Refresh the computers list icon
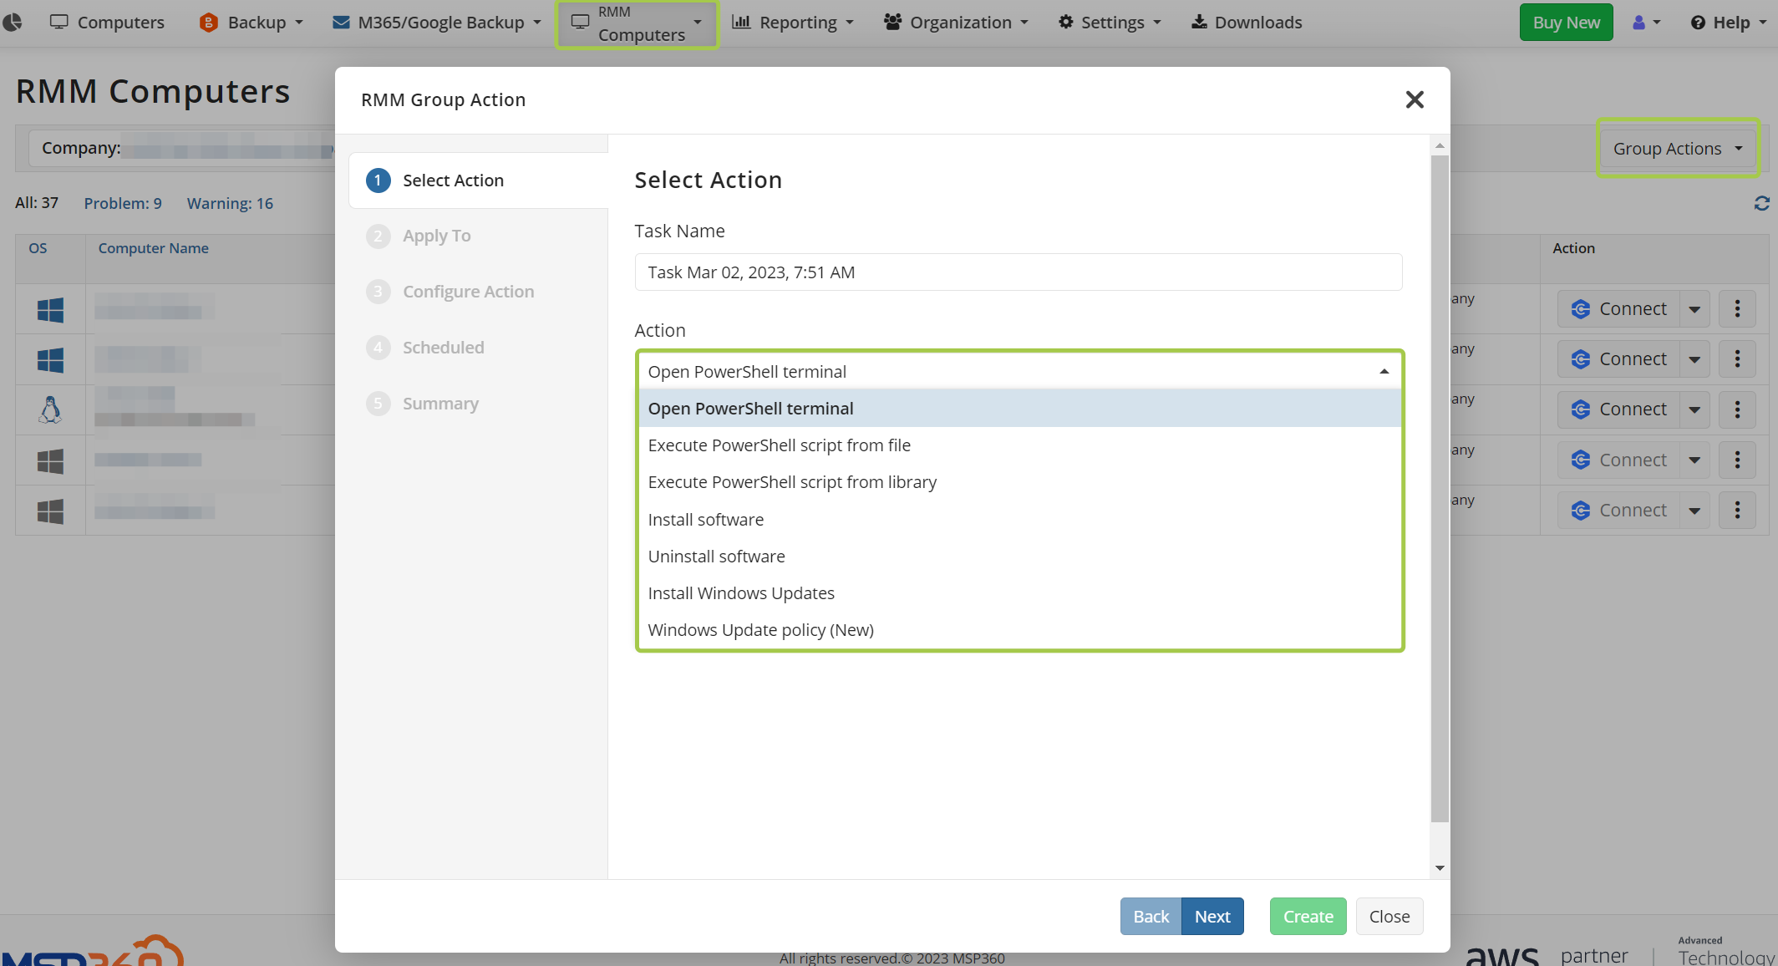 [1761, 203]
